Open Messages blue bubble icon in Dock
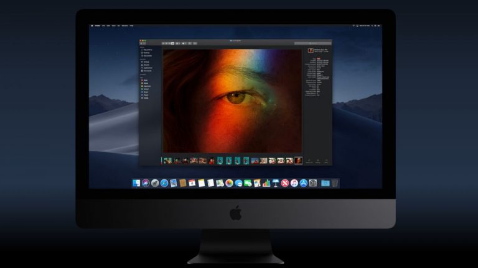 (x=238, y=183)
